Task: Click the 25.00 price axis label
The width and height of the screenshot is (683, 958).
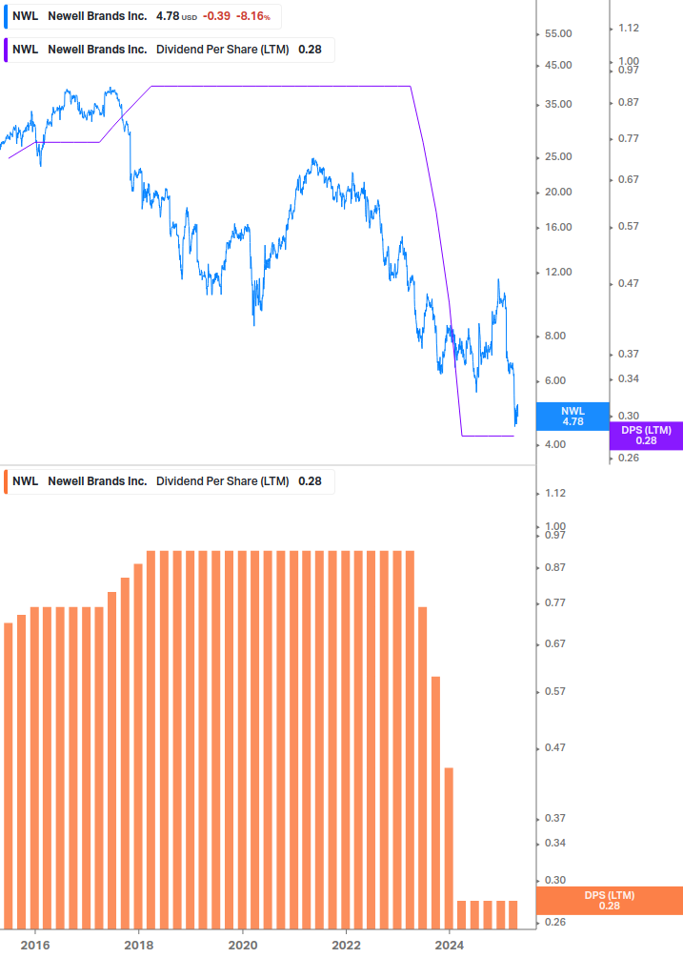Action: pyautogui.click(x=558, y=157)
